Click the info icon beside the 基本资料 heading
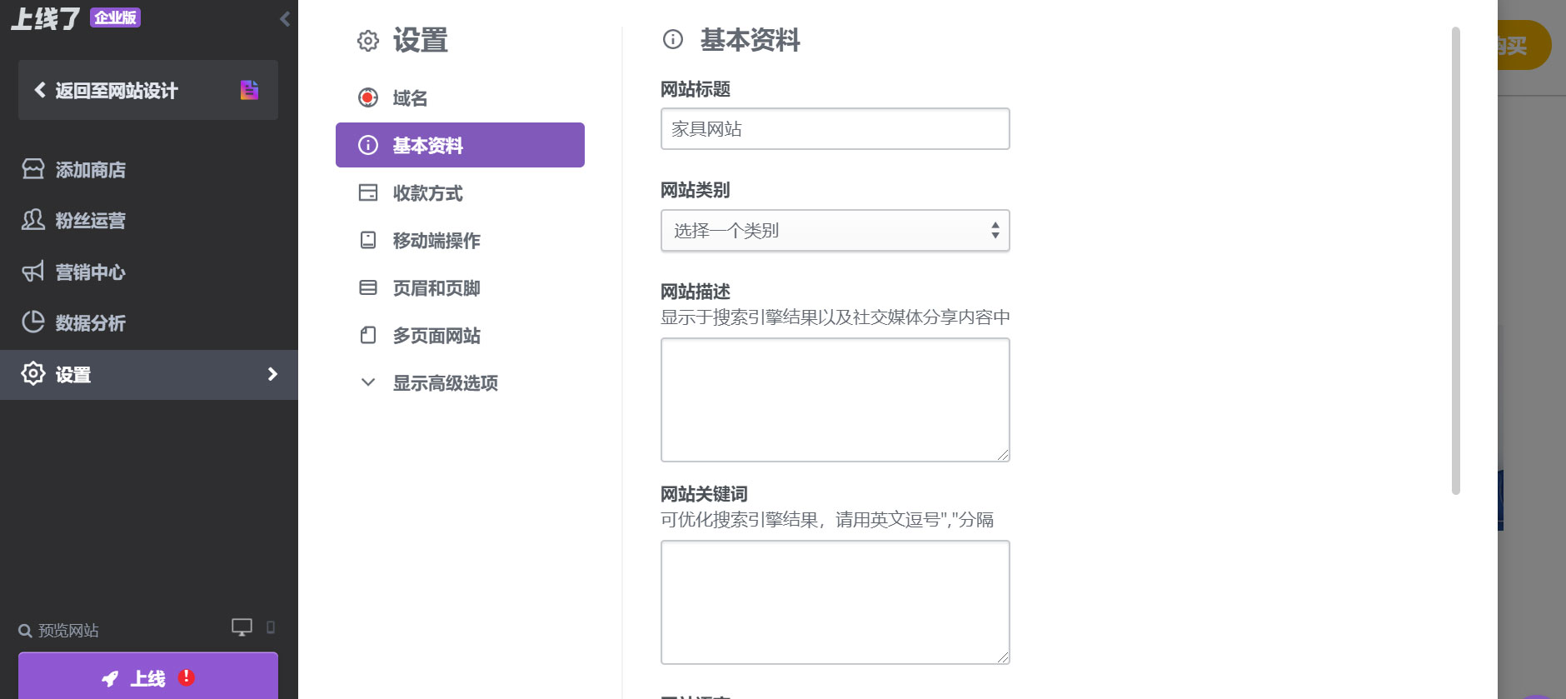 click(x=673, y=39)
